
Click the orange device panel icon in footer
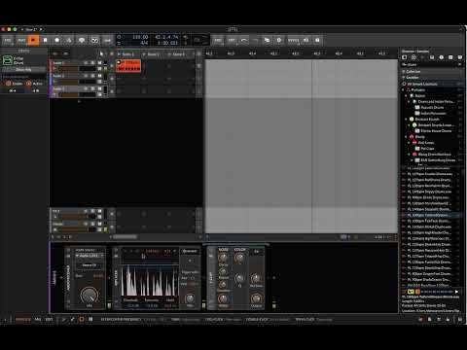tap(82, 319)
